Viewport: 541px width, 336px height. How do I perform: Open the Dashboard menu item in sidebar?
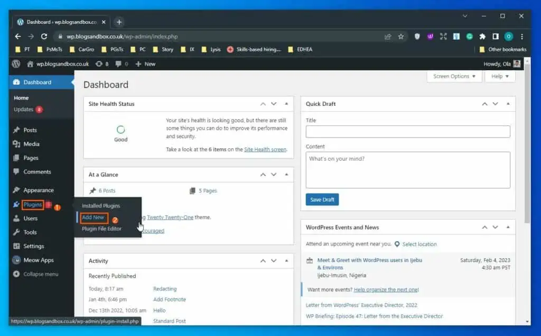(x=41, y=82)
